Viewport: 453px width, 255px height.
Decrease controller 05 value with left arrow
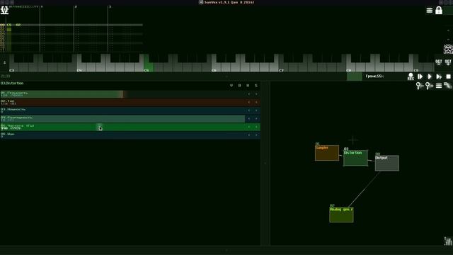click(249, 127)
